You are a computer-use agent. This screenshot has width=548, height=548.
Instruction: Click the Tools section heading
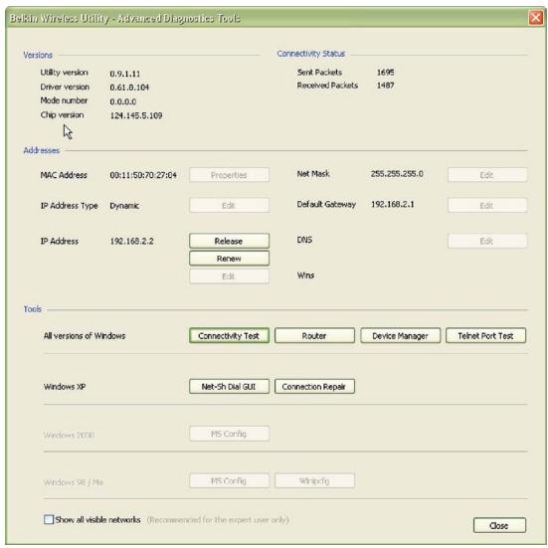[33, 309]
